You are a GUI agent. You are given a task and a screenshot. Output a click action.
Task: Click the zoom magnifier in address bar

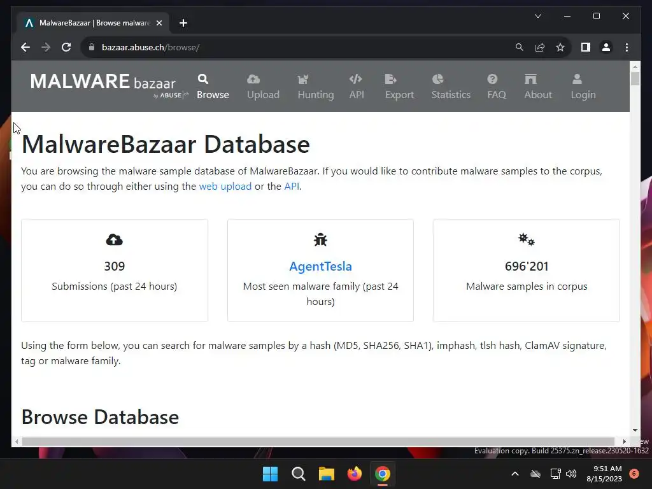(x=520, y=47)
